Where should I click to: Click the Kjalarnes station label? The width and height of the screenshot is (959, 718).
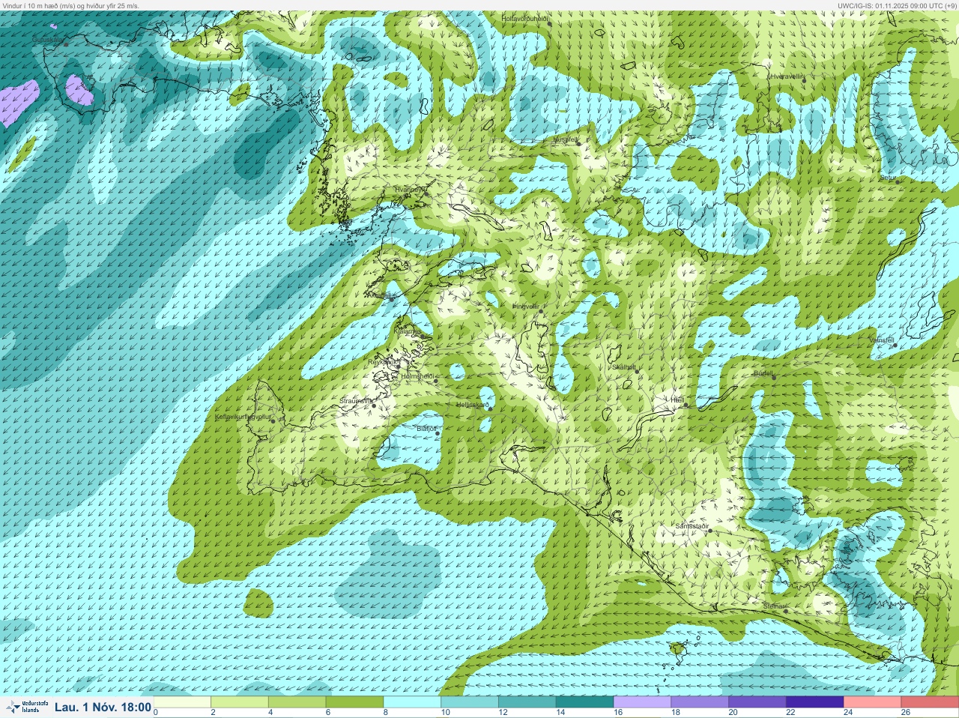tap(408, 331)
